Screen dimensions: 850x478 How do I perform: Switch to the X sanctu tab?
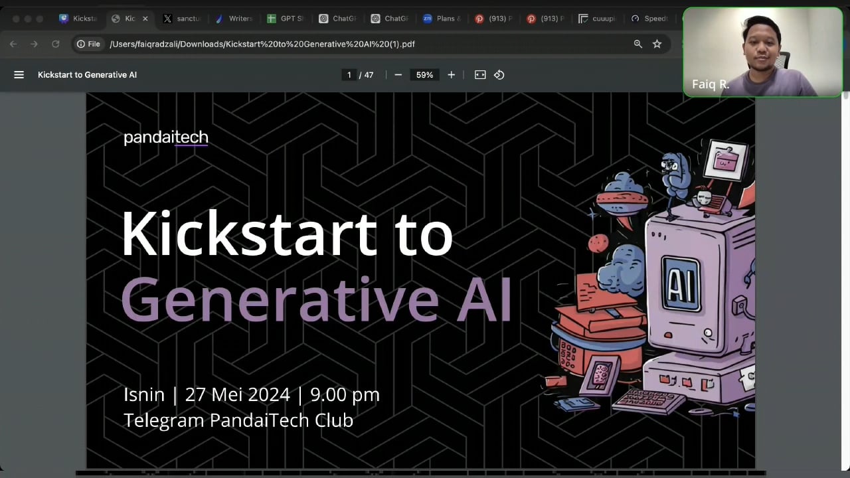[181, 19]
